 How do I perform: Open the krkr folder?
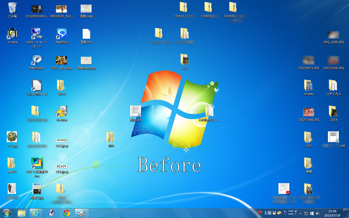pyautogui.click(x=308, y=137)
